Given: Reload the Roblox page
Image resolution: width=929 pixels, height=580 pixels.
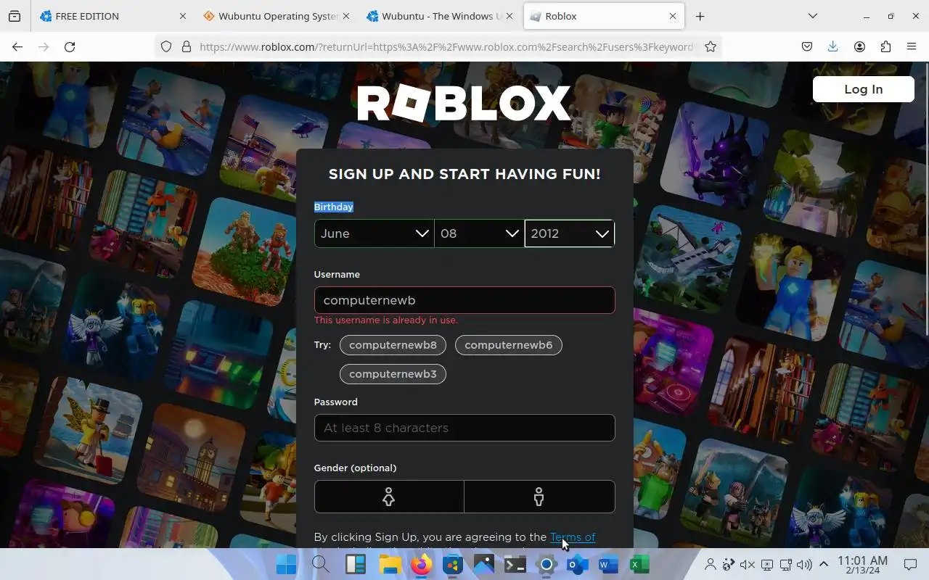Looking at the screenshot, I should 70,46.
